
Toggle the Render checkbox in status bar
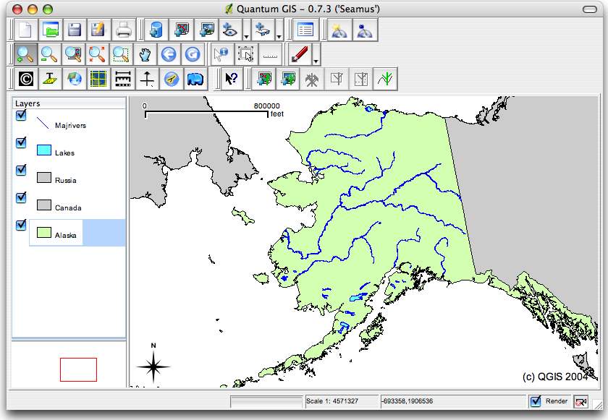[536, 401]
